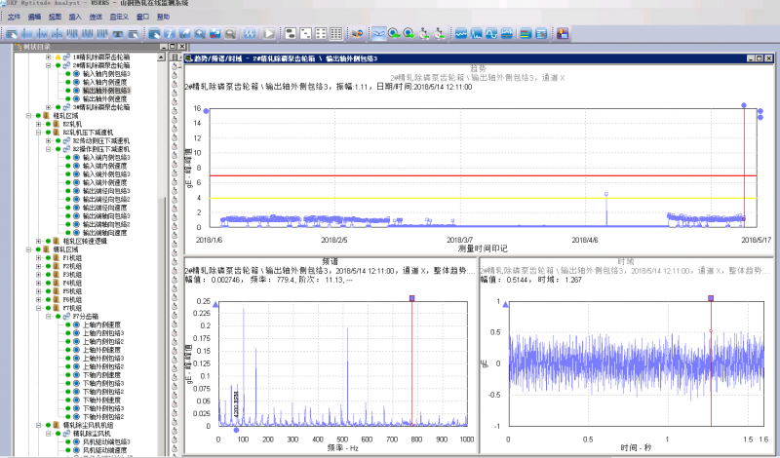The image size is (780, 458).
Task: Expand the F1机组 tree node
Action: (x=38, y=257)
